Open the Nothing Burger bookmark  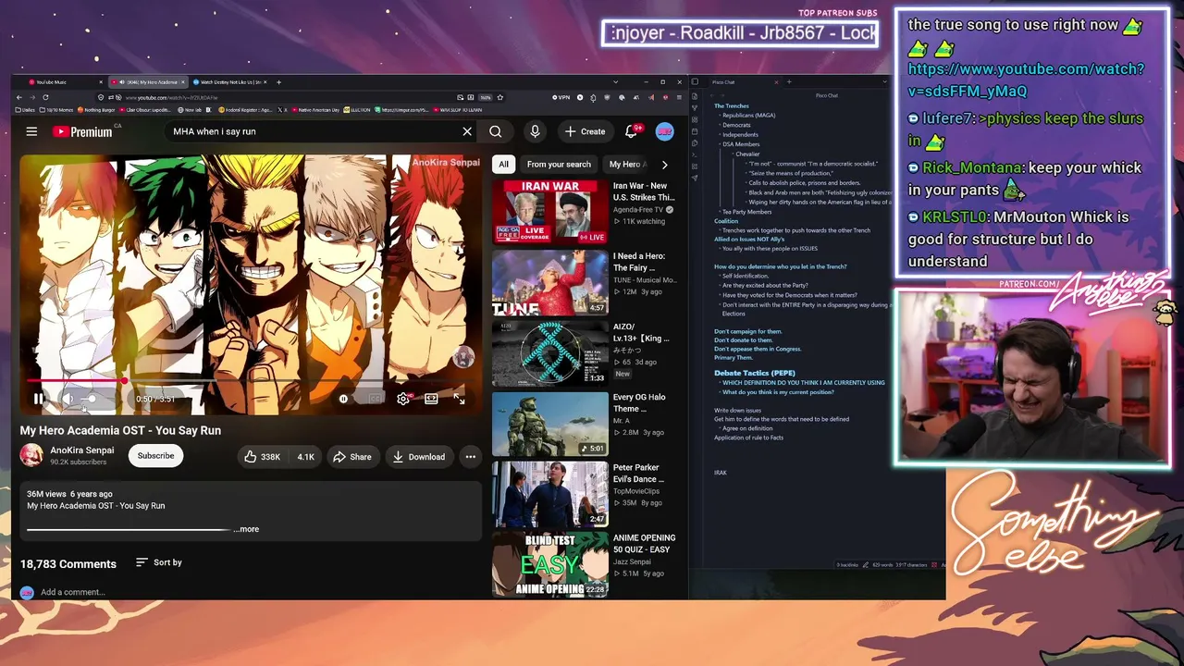click(97, 110)
